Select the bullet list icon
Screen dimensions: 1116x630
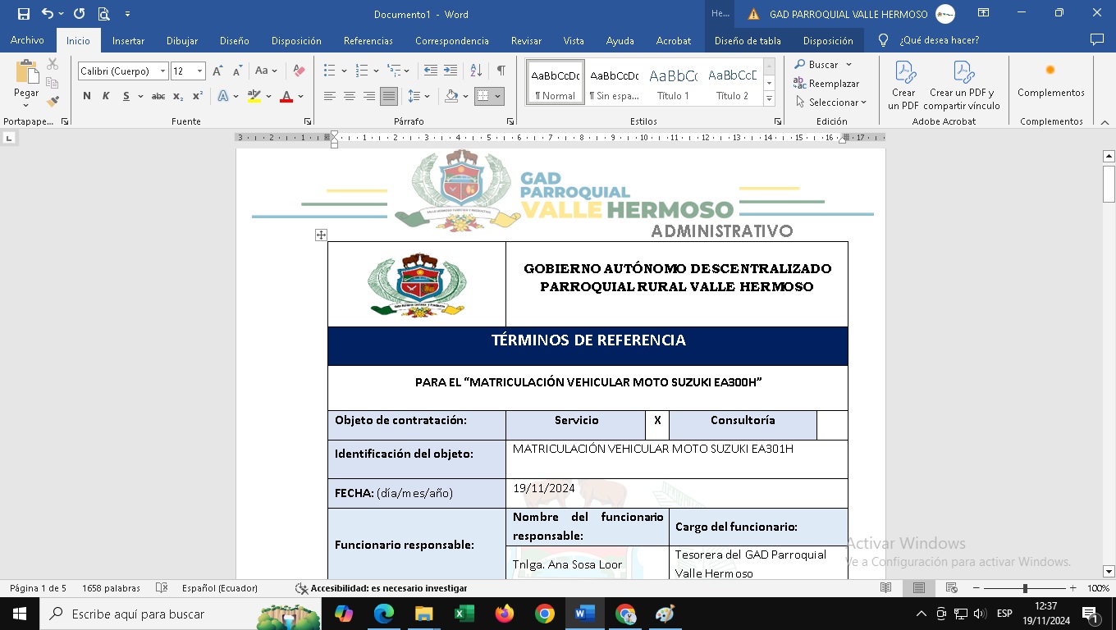(330, 71)
